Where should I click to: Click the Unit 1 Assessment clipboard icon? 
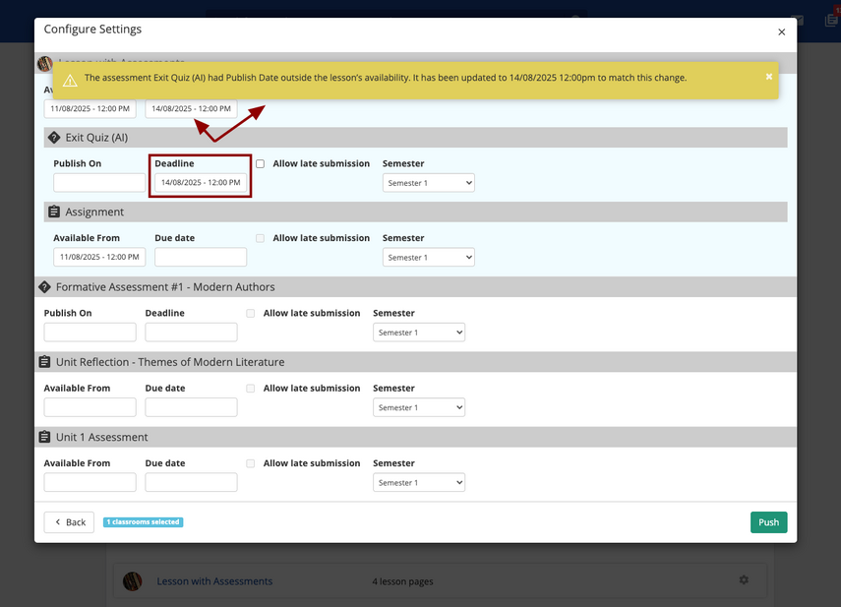(x=44, y=437)
